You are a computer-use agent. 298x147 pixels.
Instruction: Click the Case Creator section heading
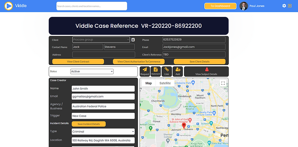(x=58, y=80)
